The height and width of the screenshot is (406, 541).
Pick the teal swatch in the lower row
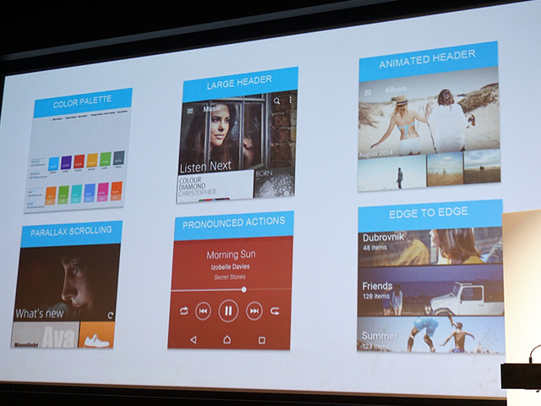coord(77,194)
